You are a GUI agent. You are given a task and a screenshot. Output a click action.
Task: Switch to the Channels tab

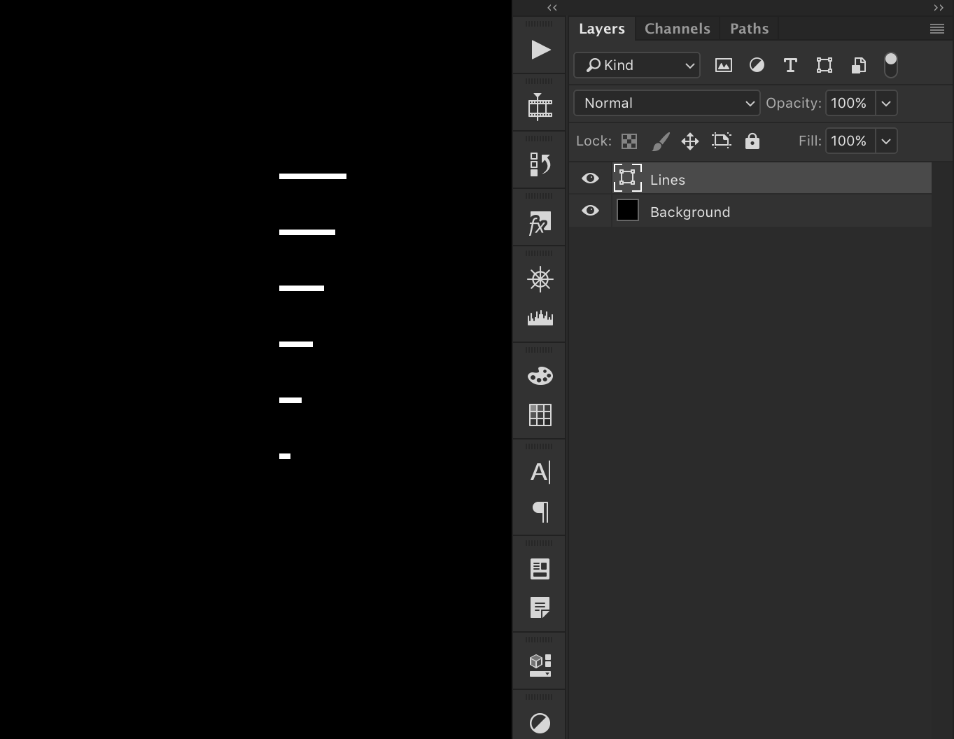coord(676,28)
